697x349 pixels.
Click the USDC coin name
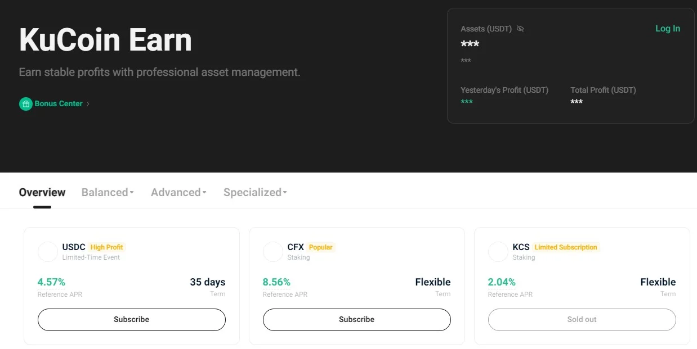click(x=74, y=247)
